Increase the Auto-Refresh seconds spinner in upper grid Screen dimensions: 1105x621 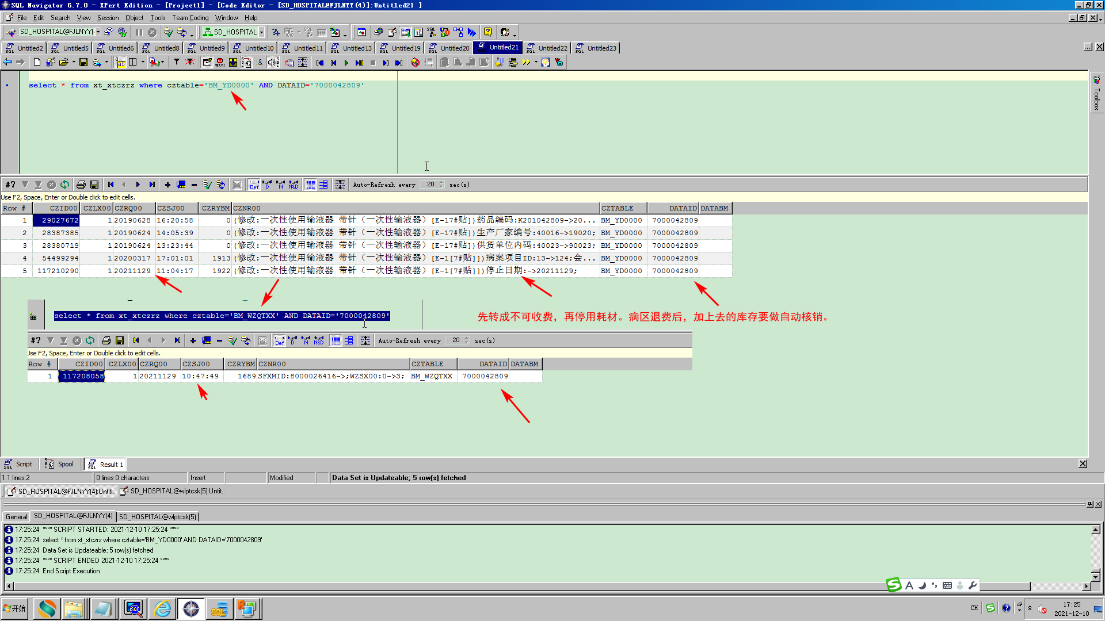[x=441, y=182]
